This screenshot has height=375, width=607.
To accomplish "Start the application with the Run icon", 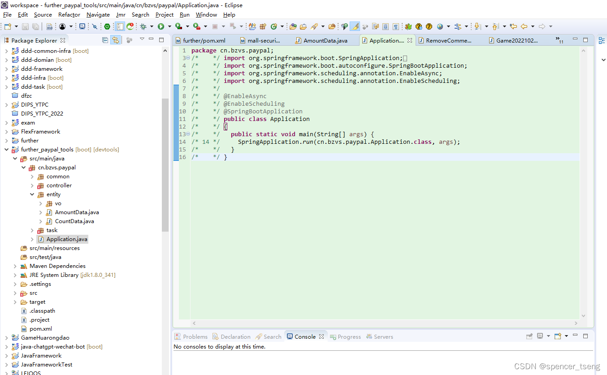I will [x=160, y=26].
